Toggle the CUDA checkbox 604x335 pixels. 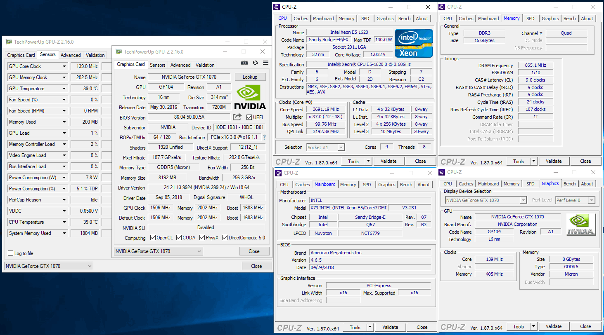pyautogui.click(x=179, y=238)
